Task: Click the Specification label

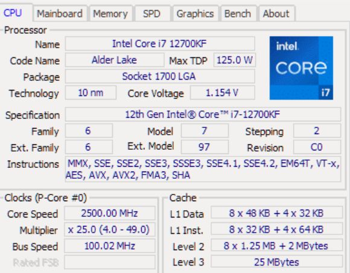Action: point(33,115)
